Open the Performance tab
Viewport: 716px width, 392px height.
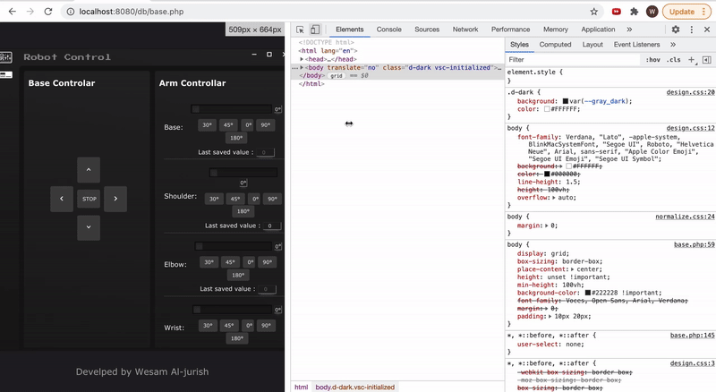[x=510, y=30]
